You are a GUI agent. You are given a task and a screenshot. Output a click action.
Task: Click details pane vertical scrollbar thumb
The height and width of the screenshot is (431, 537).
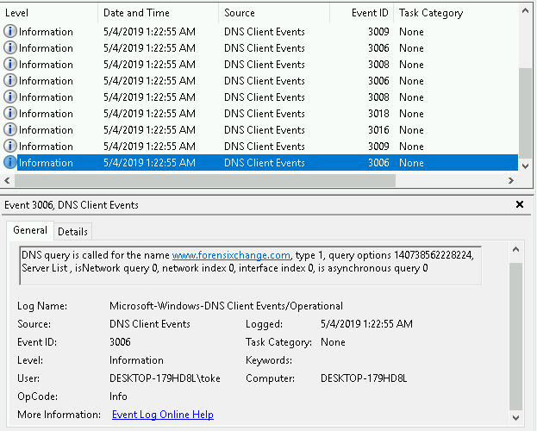coord(515,336)
